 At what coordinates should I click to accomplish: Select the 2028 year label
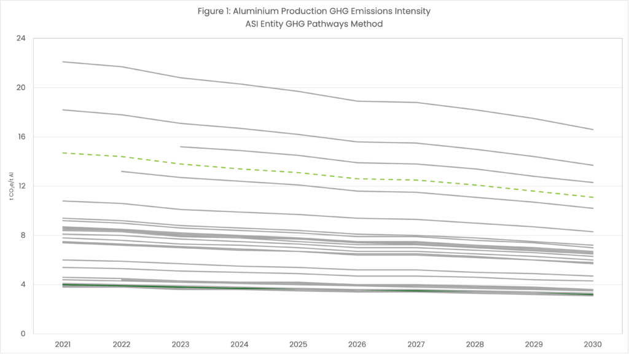[475, 344]
